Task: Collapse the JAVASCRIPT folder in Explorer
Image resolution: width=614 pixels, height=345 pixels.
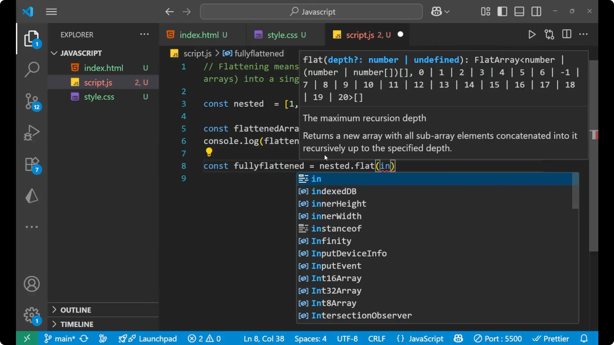Action: [53, 53]
